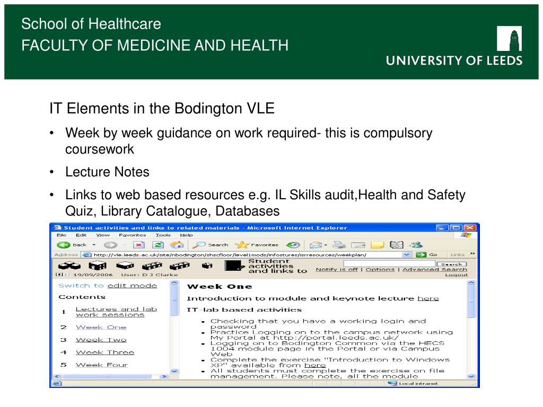Click the Bodington Search button
The height and width of the screenshot is (407, 543).
click(x=452, y=264)
